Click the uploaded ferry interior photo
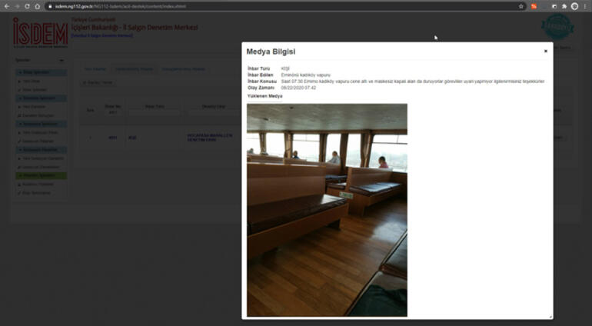 [x=327, y=210]
